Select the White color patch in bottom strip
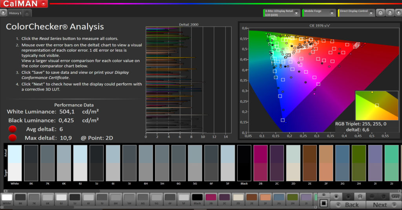Screen dimensions: 402x210 (x=7, y=198)
